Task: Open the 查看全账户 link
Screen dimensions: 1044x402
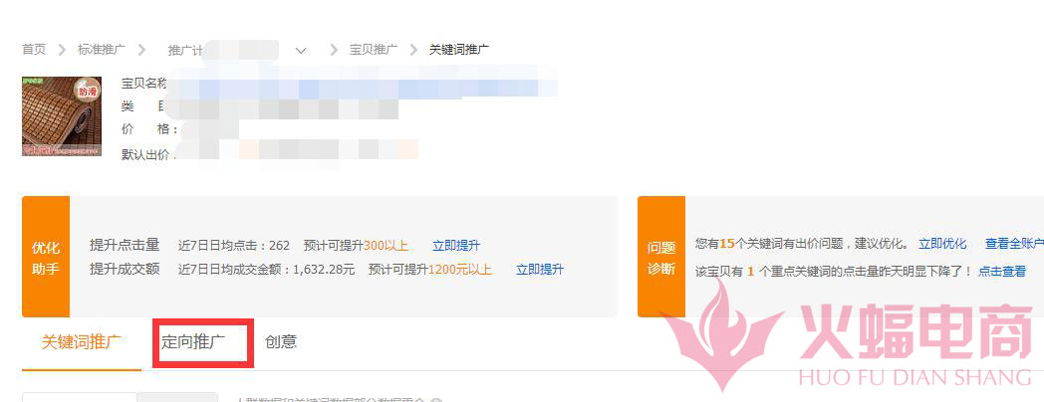Action: click(1014, 244)
